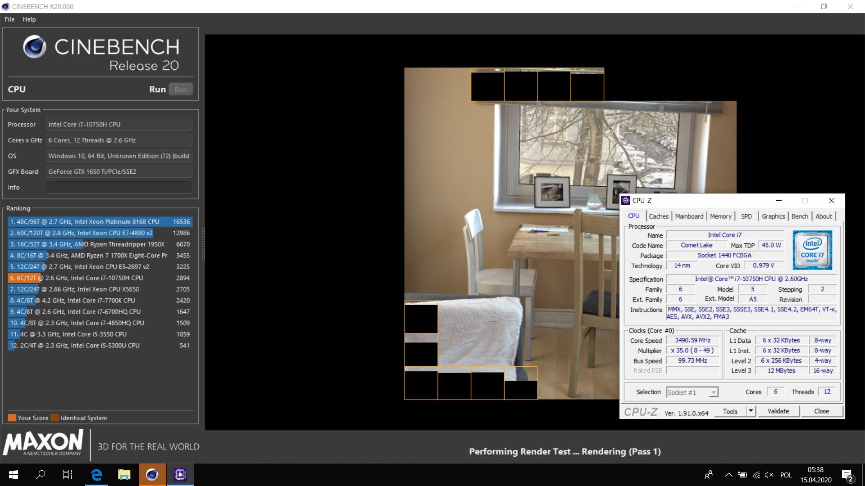Select ranking entry Core i7-4850HQ
This screenshot has height=486, width=865.
[100, 323]
